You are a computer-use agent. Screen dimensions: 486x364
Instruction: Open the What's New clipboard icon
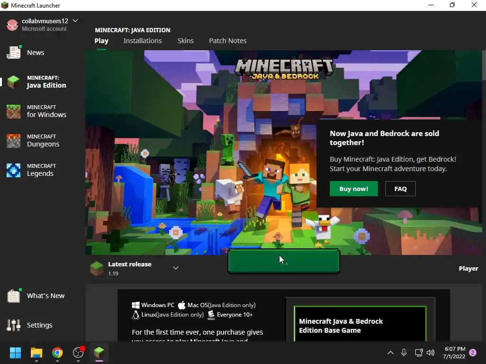(x=14, y=296)
